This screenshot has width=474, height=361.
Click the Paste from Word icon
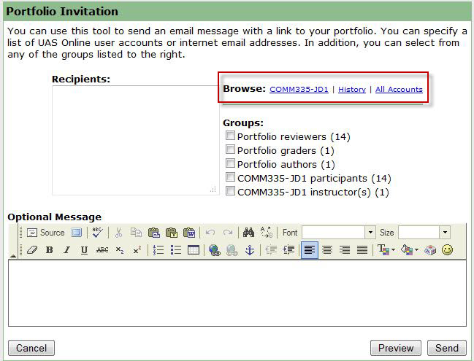[x=189, y=233]
